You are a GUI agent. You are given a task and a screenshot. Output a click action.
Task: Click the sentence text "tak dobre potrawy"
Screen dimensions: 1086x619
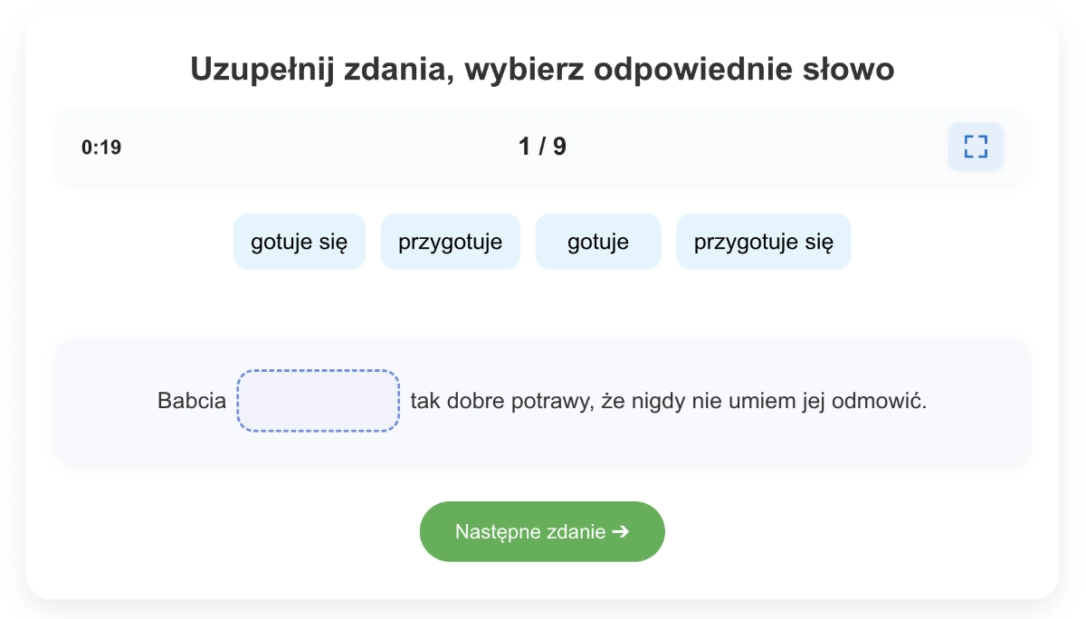click(500, 401)
